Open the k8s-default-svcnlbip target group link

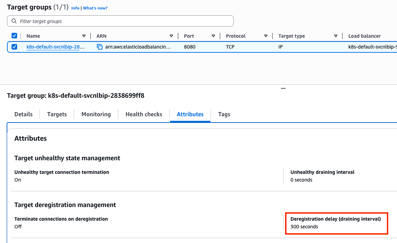click(55, 47)
